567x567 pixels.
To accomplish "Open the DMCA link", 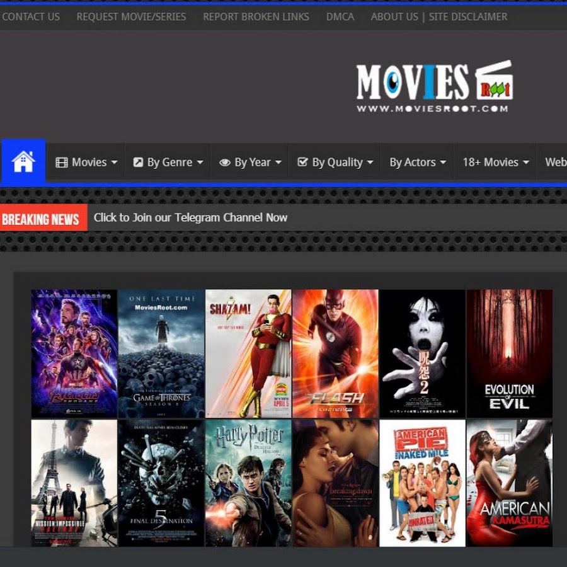I will (x=340, y=17).
